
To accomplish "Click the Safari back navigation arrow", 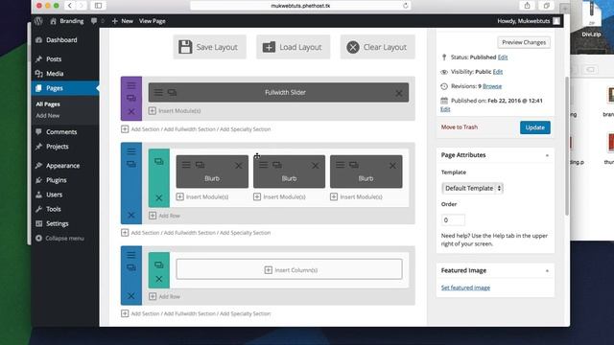I will (70, 6).
